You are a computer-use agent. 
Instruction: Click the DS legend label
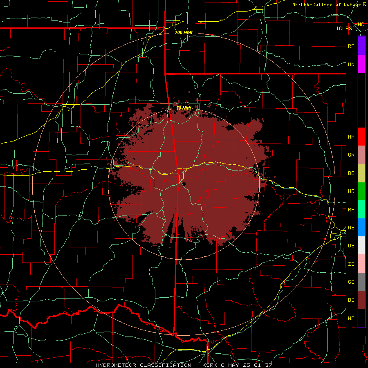point(351,246)
